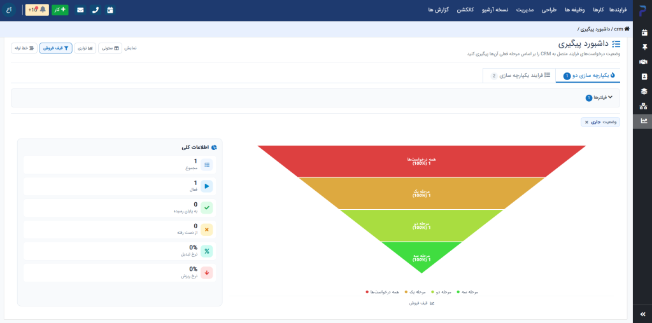This screenshot has height=323, width=652.
Task: Click the red "همه درخواست‌ها" funnel segment
Action: click(422, 161)
